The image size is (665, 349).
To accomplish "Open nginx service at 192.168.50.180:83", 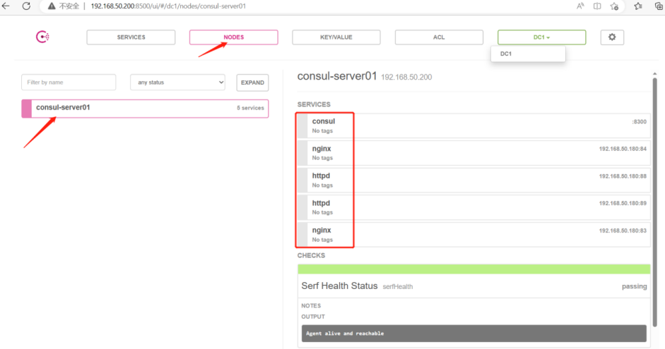I will click(x=473, y=234).
